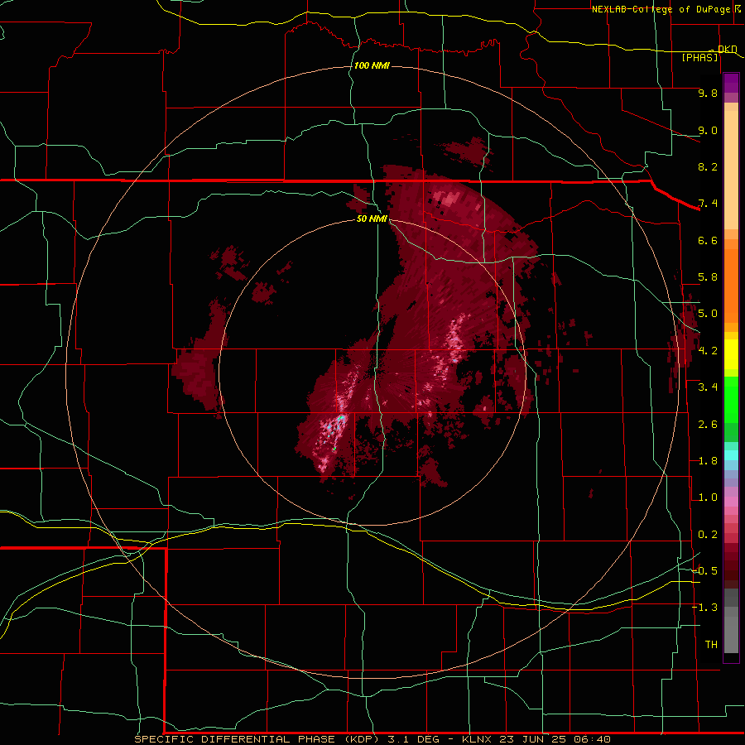Click the cyan segment of the color bar
This screenshot has height=745, width=745.
[731, 455]
